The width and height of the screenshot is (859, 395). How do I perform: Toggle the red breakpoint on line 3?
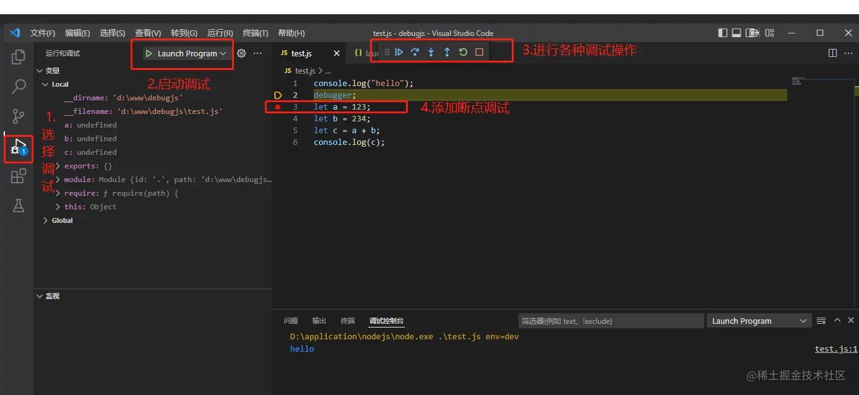[278, 107]
